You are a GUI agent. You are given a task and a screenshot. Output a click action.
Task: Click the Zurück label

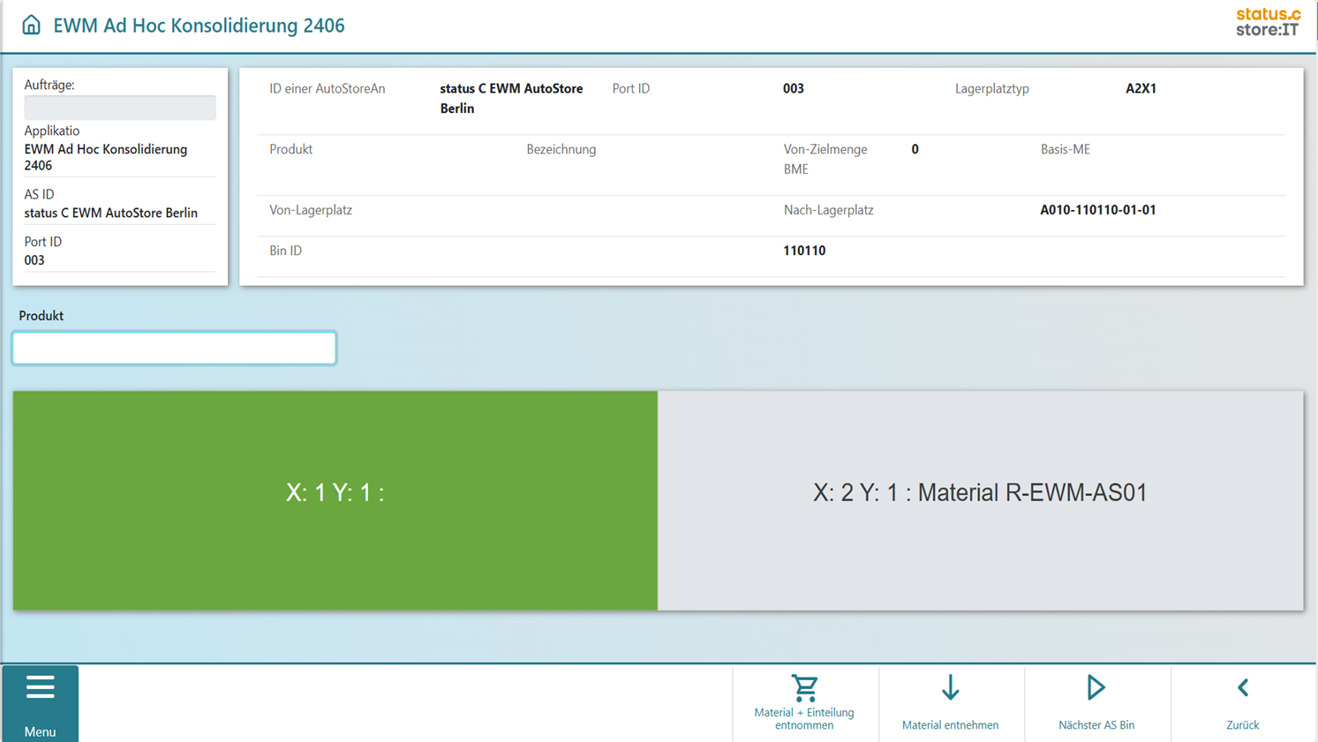(1242, 725)
